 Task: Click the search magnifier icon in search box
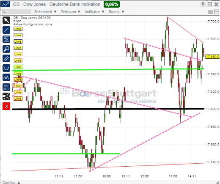pos(4,12)
